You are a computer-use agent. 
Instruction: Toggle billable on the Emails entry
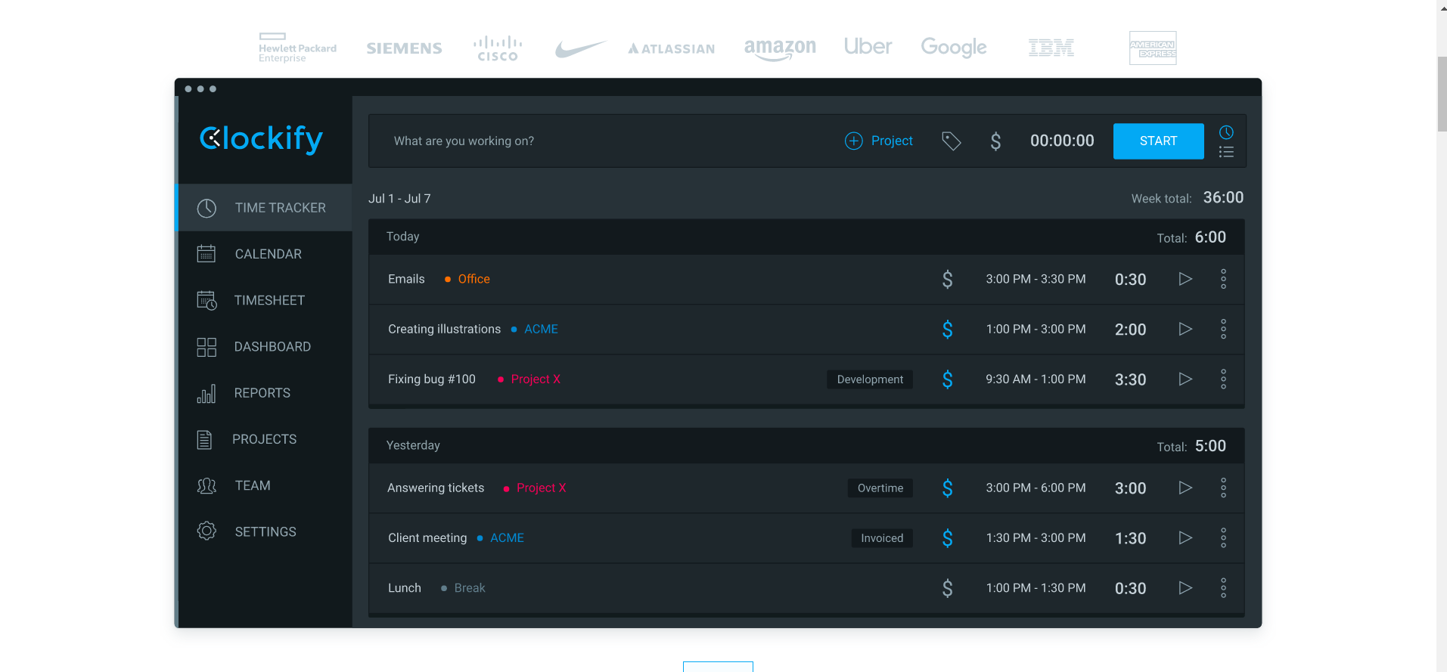[x=947, y=280]
